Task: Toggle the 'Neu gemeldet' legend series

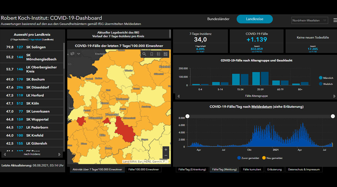Action: (272, 158)
